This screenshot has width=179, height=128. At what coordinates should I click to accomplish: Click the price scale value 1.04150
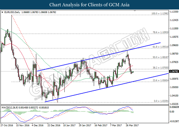pos(174,96)
